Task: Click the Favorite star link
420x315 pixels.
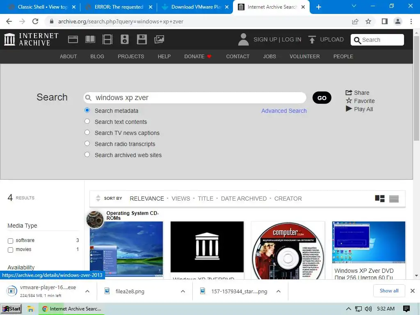Action: point(360,101)
